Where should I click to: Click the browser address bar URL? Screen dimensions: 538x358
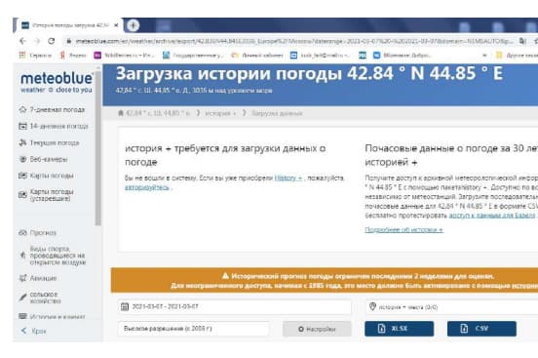[293, 41]
